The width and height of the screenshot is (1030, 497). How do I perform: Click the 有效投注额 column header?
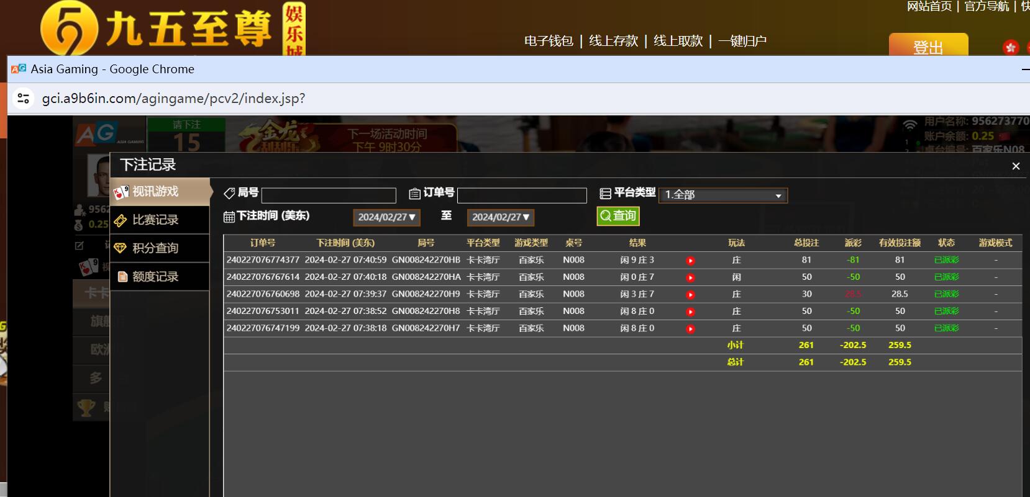pos(900,243)
